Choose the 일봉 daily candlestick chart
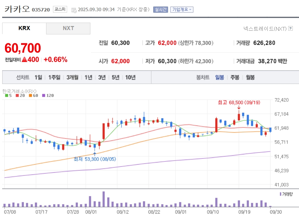Image resolution: width=299 pixels, height=221 pixels. click(x=219, y=77)
